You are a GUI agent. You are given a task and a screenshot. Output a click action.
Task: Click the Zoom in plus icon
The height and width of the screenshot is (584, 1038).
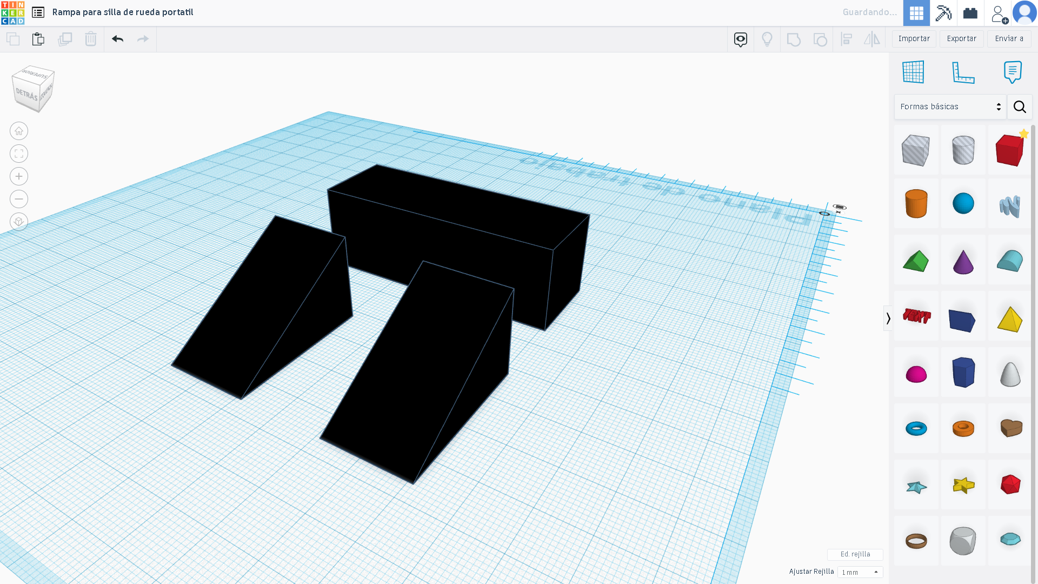[19, 176]
